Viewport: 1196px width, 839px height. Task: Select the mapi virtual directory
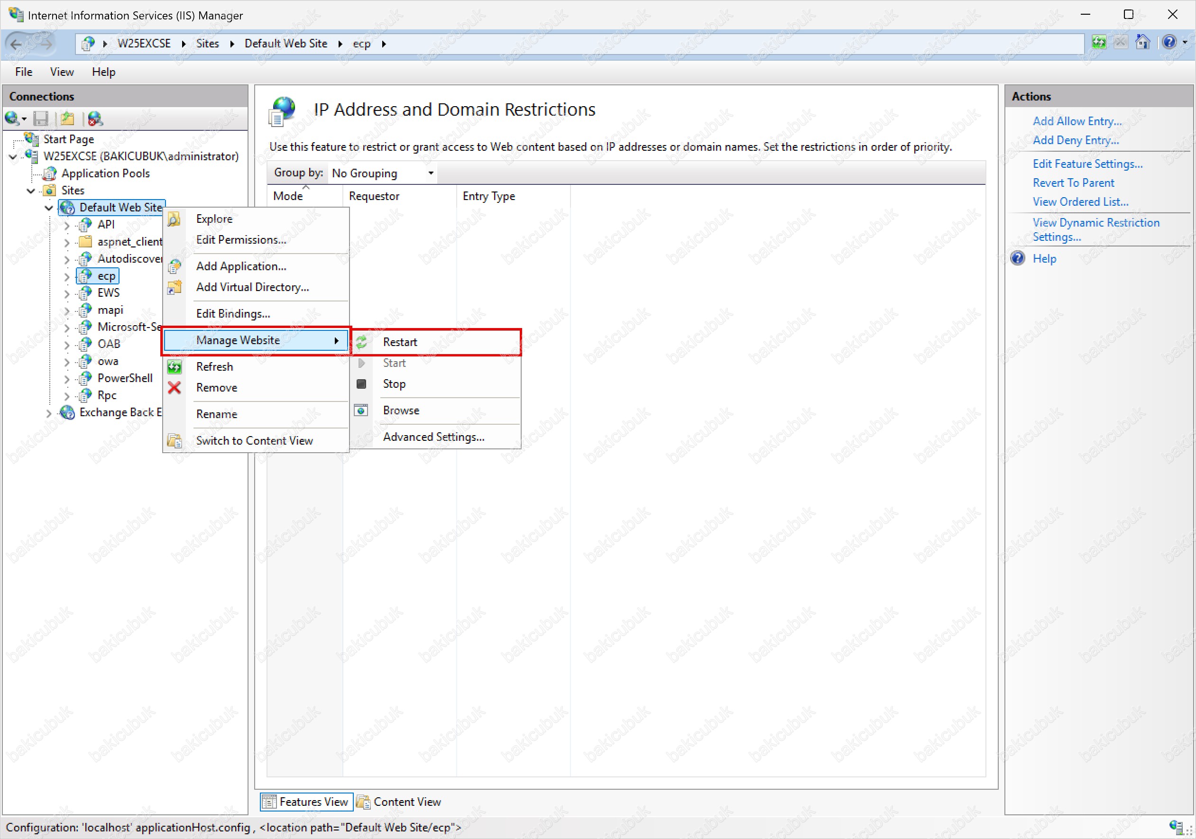click(x=110, y=310)
